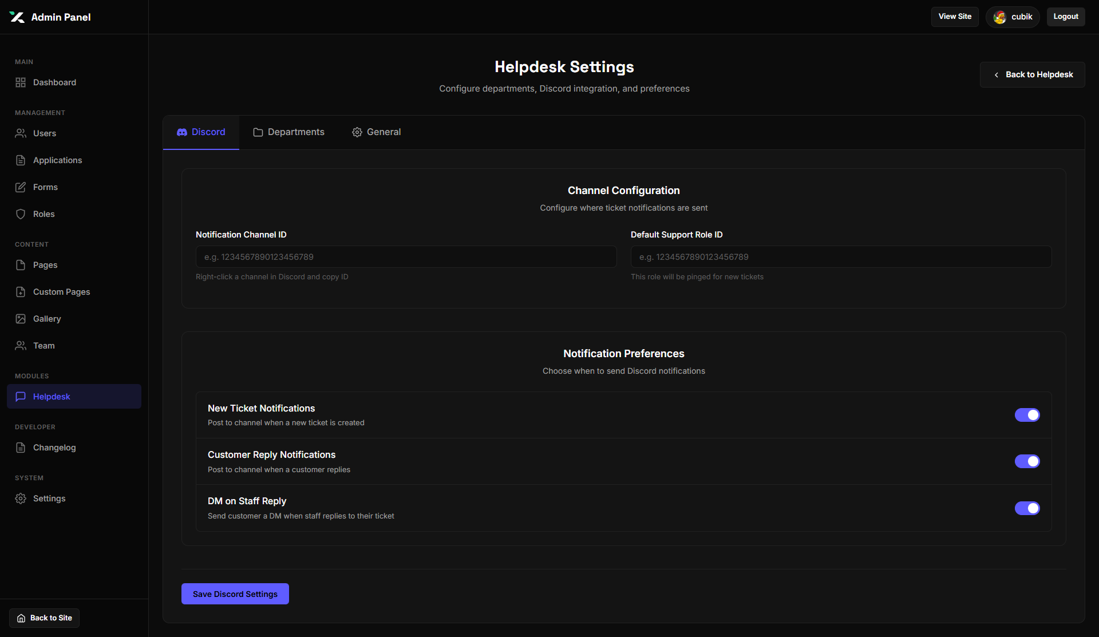Open Custom Pages in sidebar

74,292
